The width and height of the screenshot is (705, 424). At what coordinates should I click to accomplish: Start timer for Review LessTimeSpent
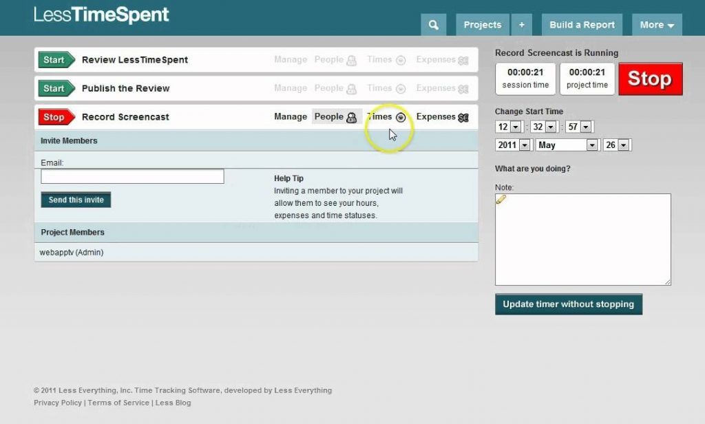(53, 60)
